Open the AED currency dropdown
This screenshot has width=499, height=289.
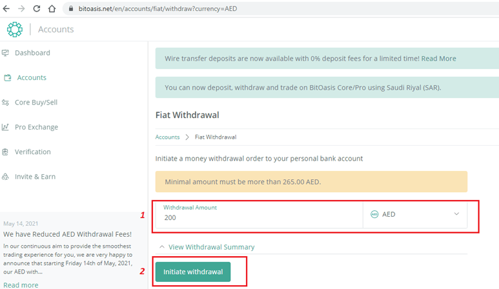pos(415,215)
